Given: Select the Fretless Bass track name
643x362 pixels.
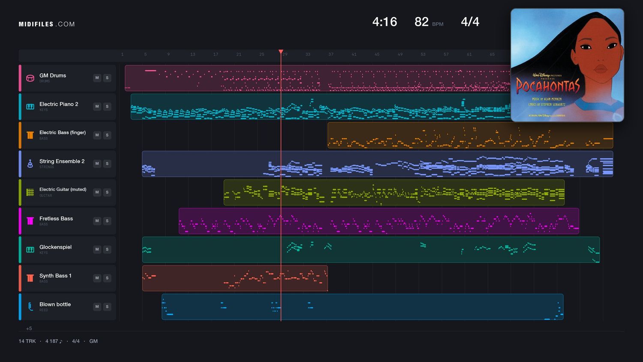Looking at the screenshot, I should [56, 219].
